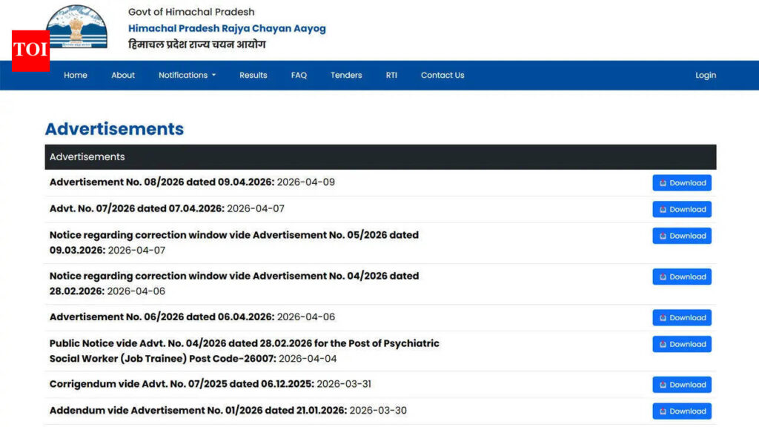Navigate to Tenders page
Screen dimensions: 759x427
point(346,75)
